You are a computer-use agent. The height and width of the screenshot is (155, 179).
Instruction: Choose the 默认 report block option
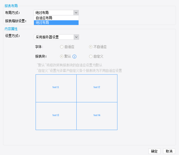(x=62, y=57)
